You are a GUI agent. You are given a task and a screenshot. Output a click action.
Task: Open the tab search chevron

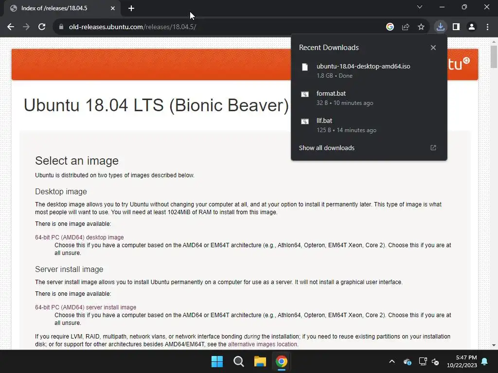(420, 7)
